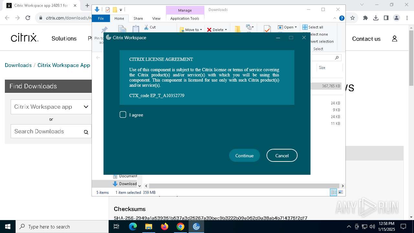Click the Manage contextual tab
The width and height of the screenshot is (414, 233).
coord(185,10)
